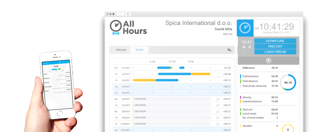The height and width of the screenshot is (132, 327).
Task: Decrease clocking time with minus icon
Action: [244, 47]
